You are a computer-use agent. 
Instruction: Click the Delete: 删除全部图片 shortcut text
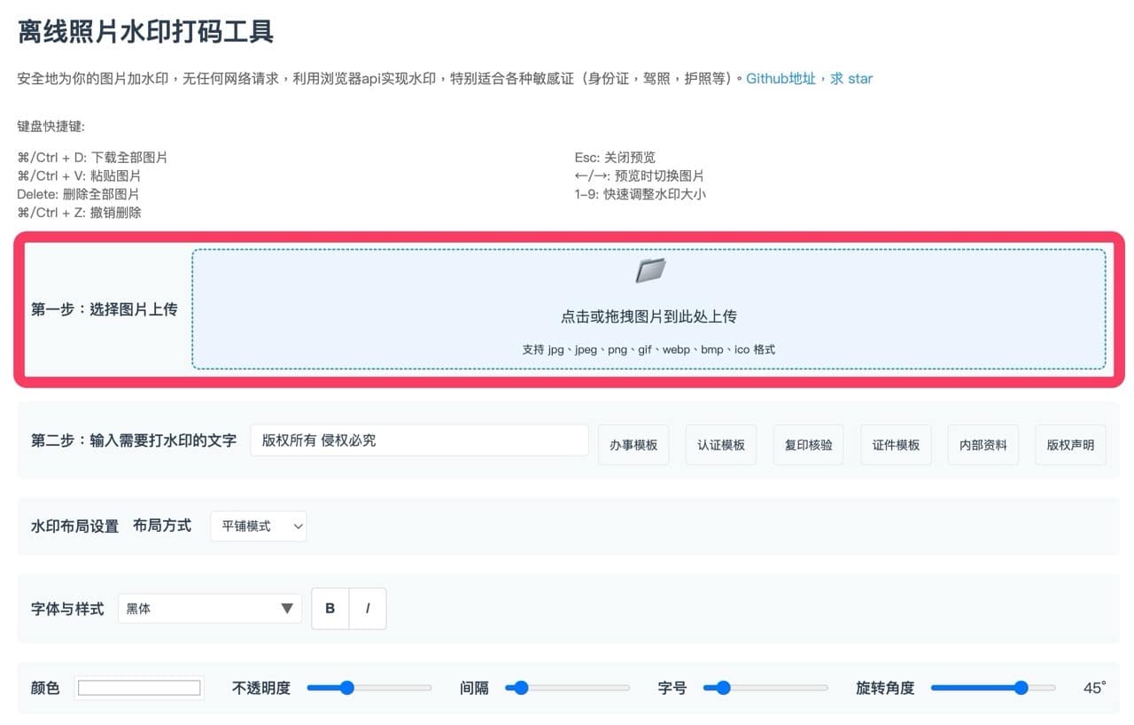[78, 194]
